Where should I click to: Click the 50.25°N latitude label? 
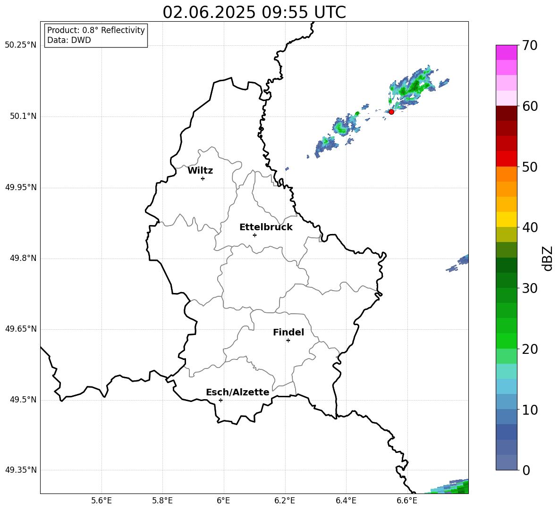pyautogui.click(x=21, y=45)
